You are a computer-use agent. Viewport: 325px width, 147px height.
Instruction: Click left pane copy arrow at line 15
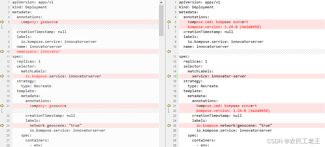2,76
